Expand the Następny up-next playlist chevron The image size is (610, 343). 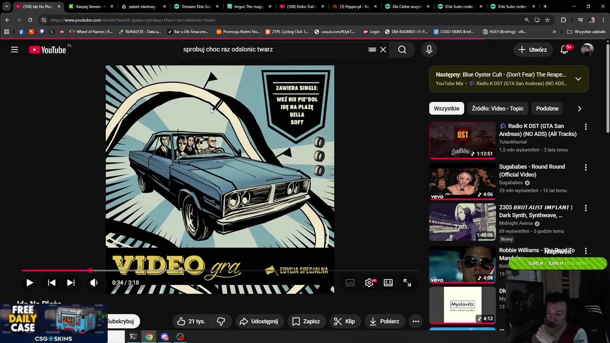coord(578,79)
